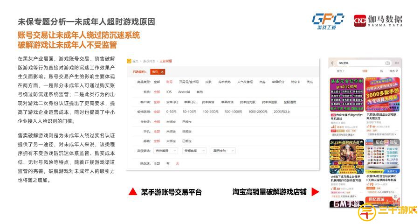Open the 2022新版联网多版本 product thumbnail
This screenshot has height=224, width=420.
[x=347, y=156]
